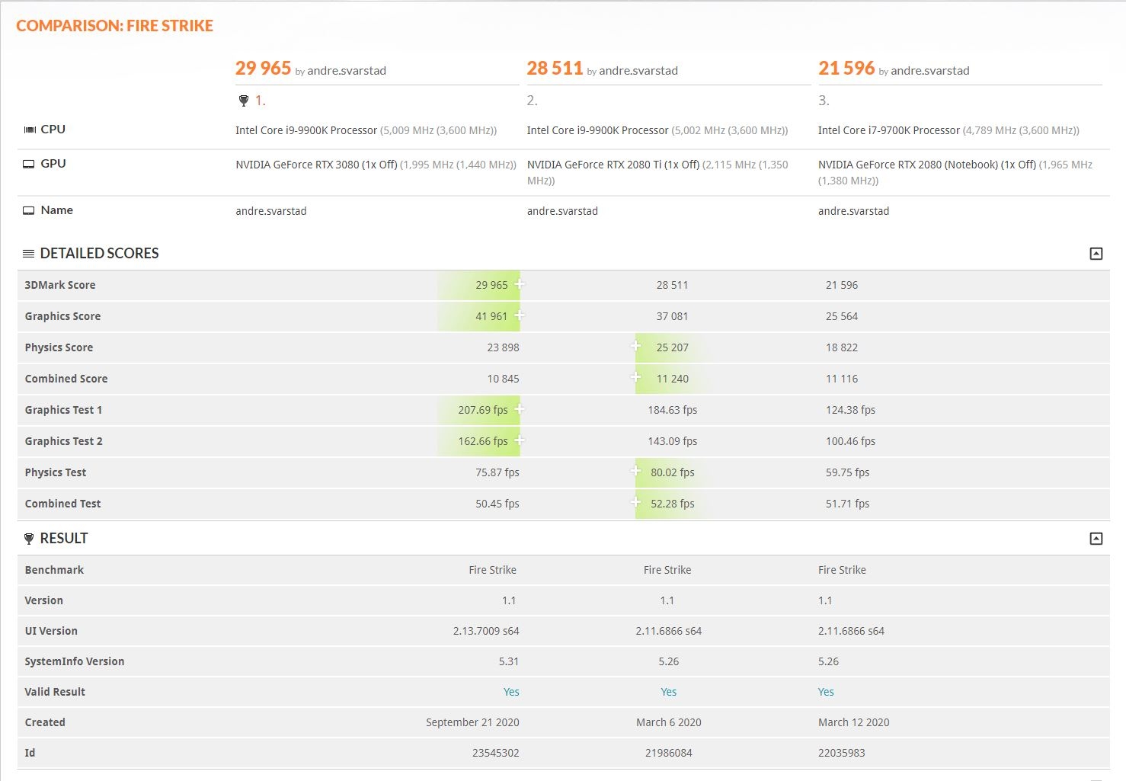This screenshot has height=781, width=1126.
Task: Click result Id 22035983
Action: pyautogui.click(x=842, y=753)
